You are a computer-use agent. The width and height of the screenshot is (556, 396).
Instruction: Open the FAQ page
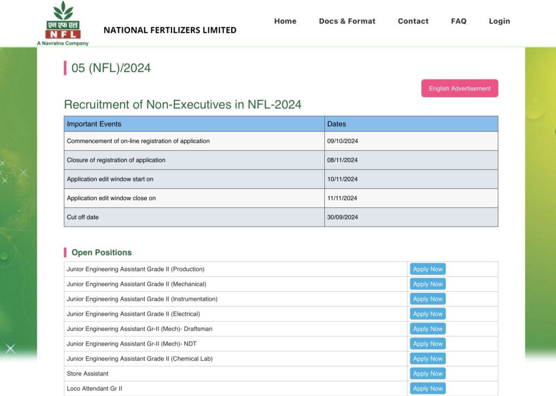click(x=458, y=21)
